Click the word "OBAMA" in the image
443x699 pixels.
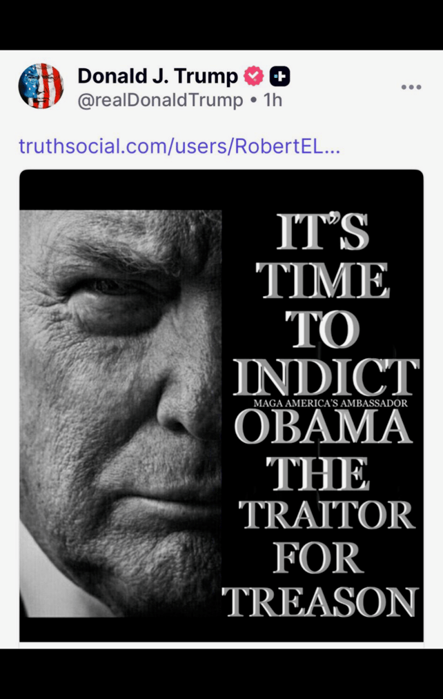click(323, 426)
